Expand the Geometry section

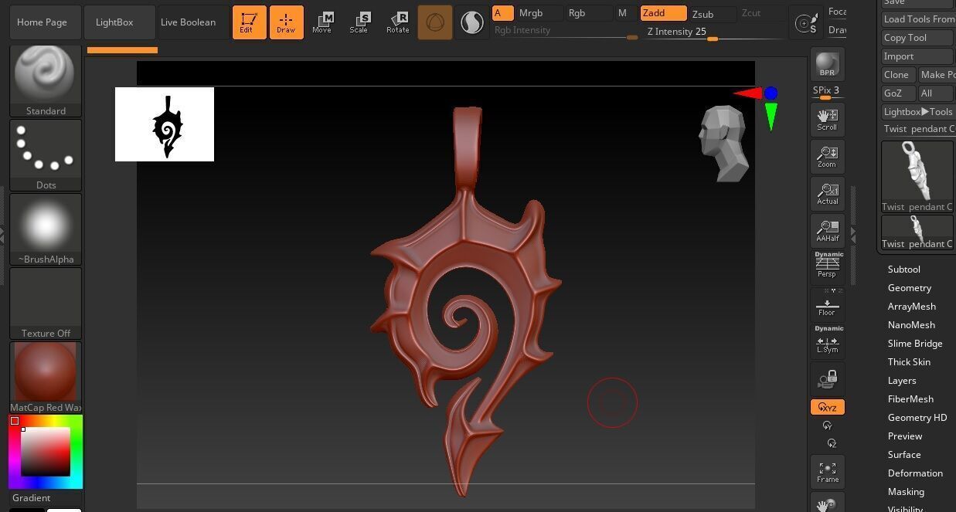point(910,288)
